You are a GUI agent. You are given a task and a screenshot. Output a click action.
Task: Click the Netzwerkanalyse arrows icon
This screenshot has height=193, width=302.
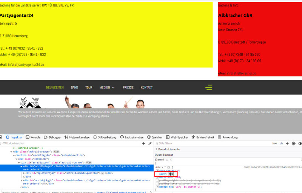tap(66, 137)
